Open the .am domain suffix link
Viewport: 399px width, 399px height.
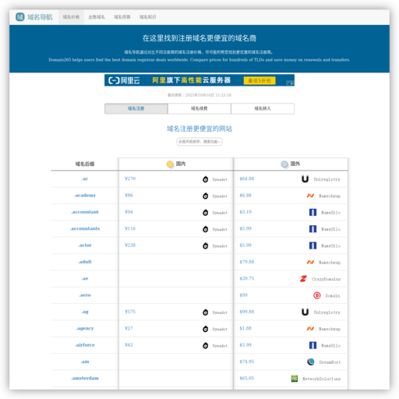coord(85,362)
